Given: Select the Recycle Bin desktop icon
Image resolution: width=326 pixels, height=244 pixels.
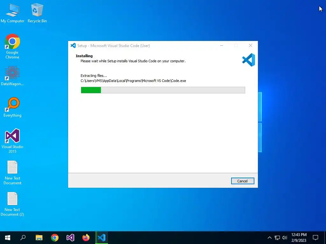Looking at the screenshot, I should coord(37,13).
